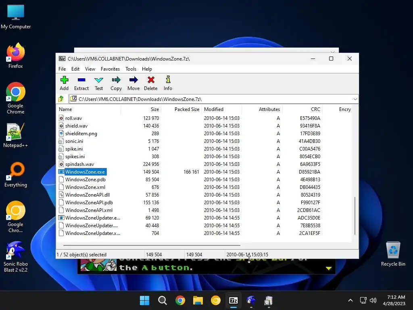Viewport: 413px width, 310px height.
Task: Select the sonic.ini file
Action: (74, 141)
